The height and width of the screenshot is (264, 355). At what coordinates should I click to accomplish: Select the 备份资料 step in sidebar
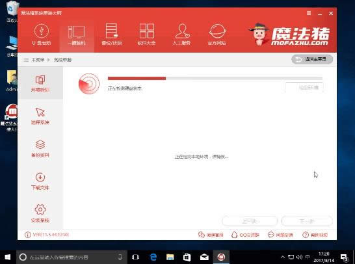[40, 148]
